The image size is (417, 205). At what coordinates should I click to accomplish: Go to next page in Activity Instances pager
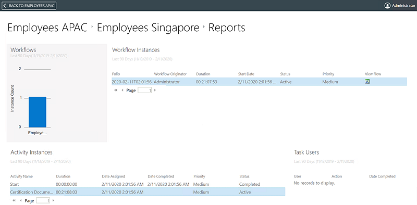coord(54,200)
